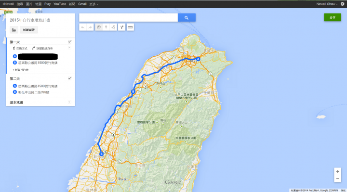This screenshot has width=347, height=192.
Task: Click the 雪霸國家公園 marker on the map
Action: (157, 122)
